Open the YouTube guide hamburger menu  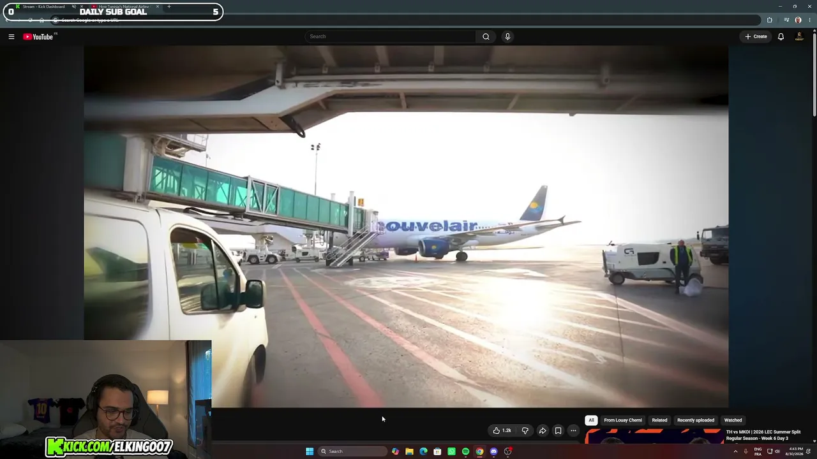click(x=11, y=37)
